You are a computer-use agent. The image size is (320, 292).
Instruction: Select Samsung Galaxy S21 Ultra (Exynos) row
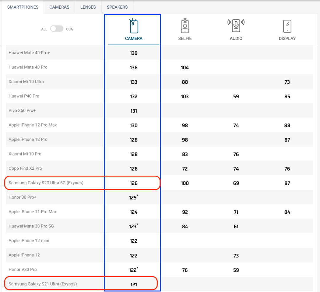click(x=159, y=284)
